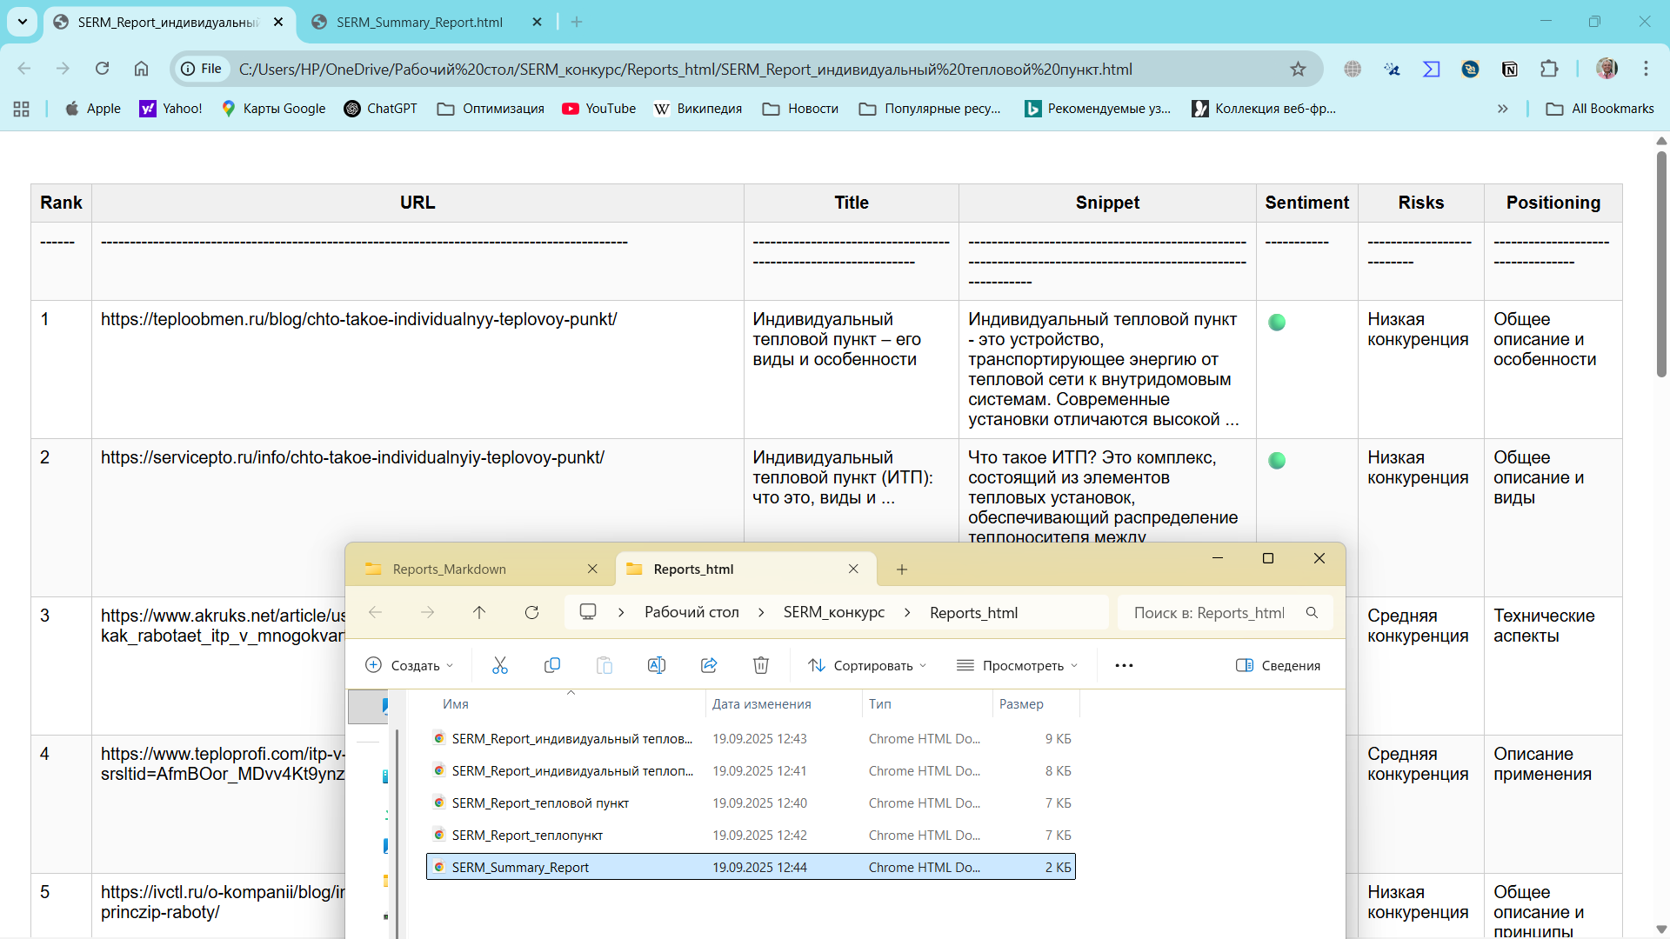Screen dimensions: 1670x939
Task: Go up one folder in Explorer
Action: click(x=479, y=613)
